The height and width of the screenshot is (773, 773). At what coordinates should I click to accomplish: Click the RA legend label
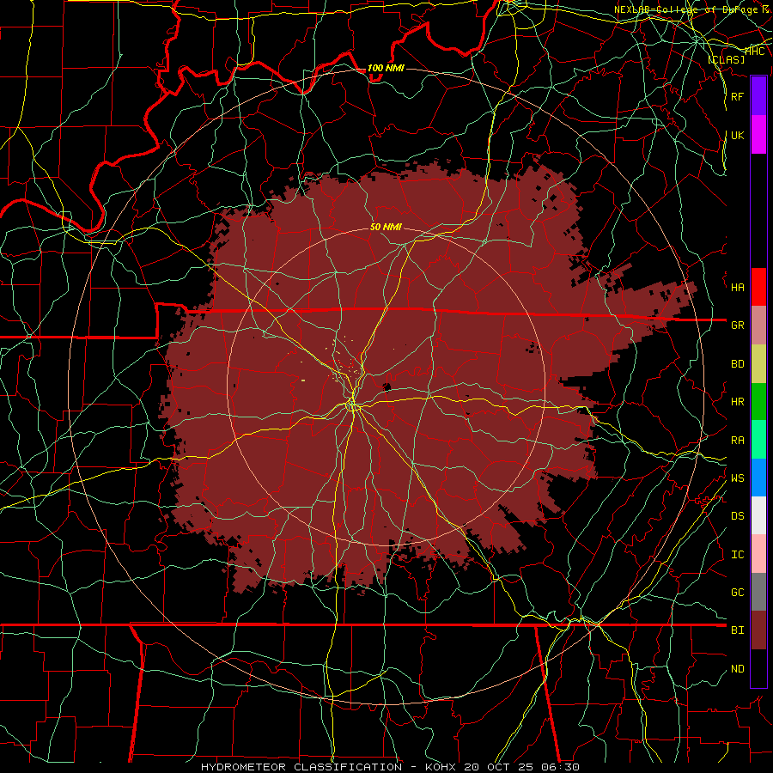(x=737, y=441)
